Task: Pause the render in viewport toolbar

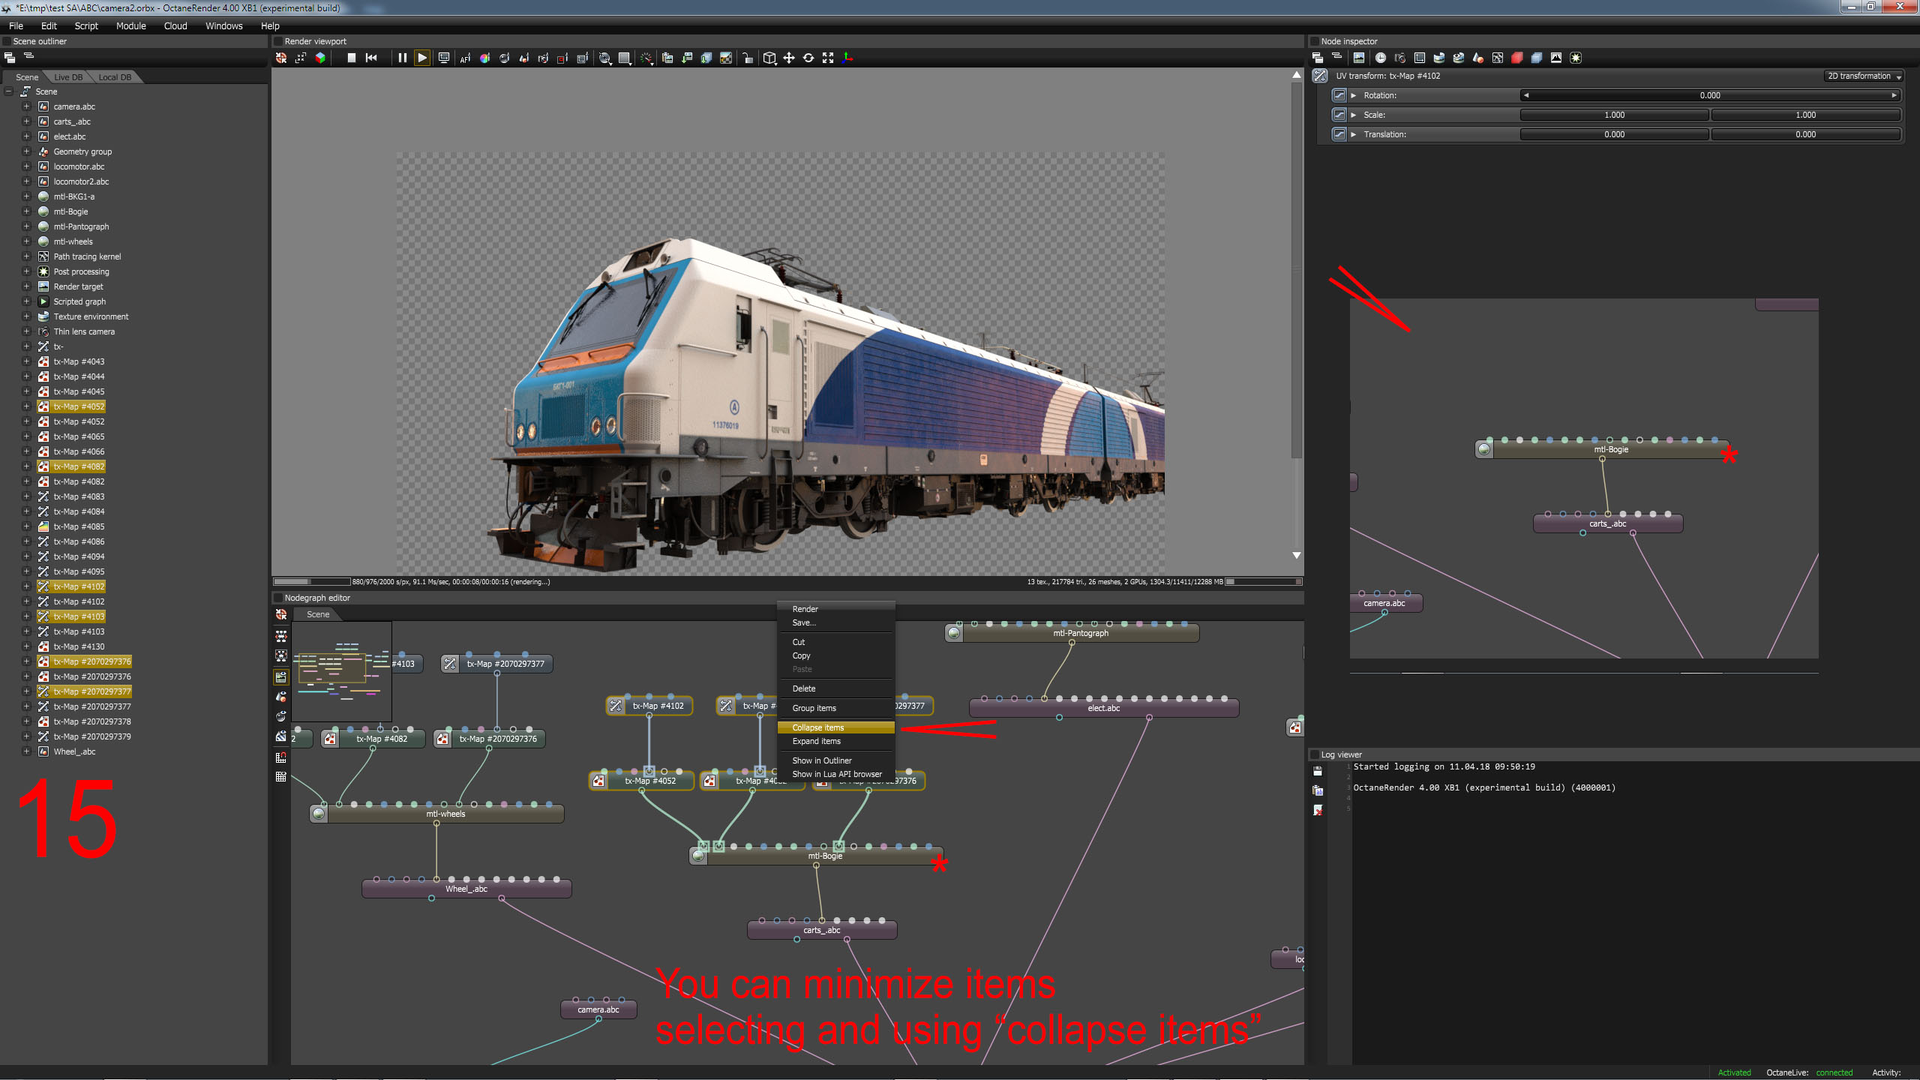Action: (x=402, y=58)
